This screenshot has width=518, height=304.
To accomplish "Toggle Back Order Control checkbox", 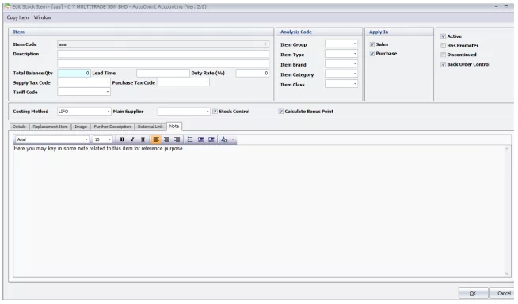I will 444,64.
